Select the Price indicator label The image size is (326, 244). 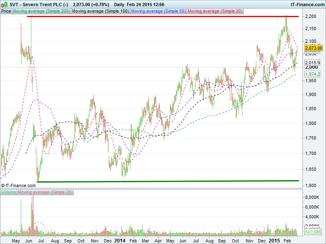point(6,11)
